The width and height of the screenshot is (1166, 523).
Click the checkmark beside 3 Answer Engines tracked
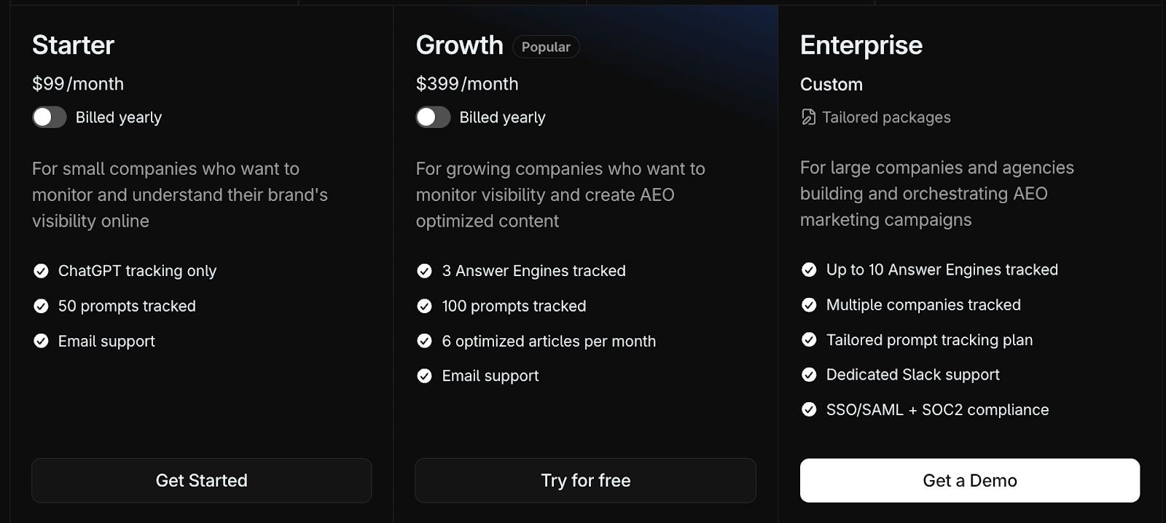[424, 271]
